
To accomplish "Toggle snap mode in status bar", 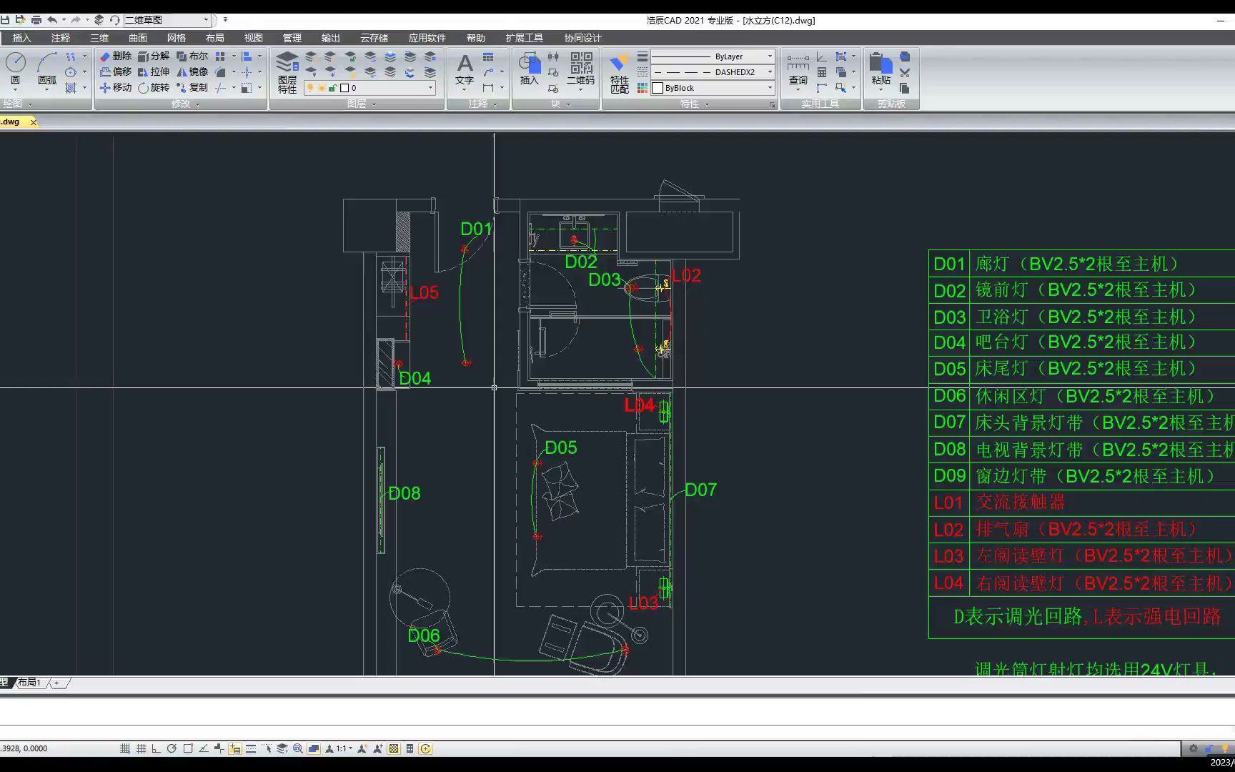I will pos(125,748).
